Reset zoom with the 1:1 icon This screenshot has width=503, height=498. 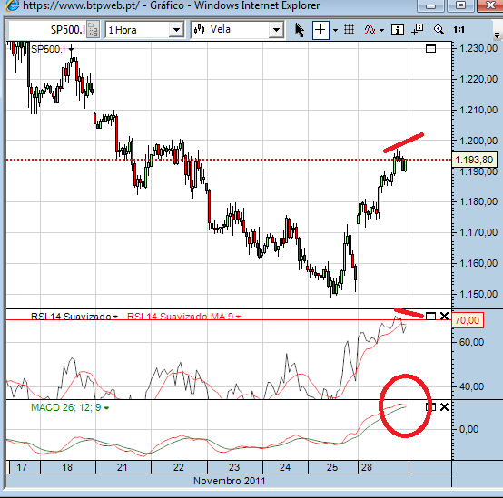pos(459,30)
